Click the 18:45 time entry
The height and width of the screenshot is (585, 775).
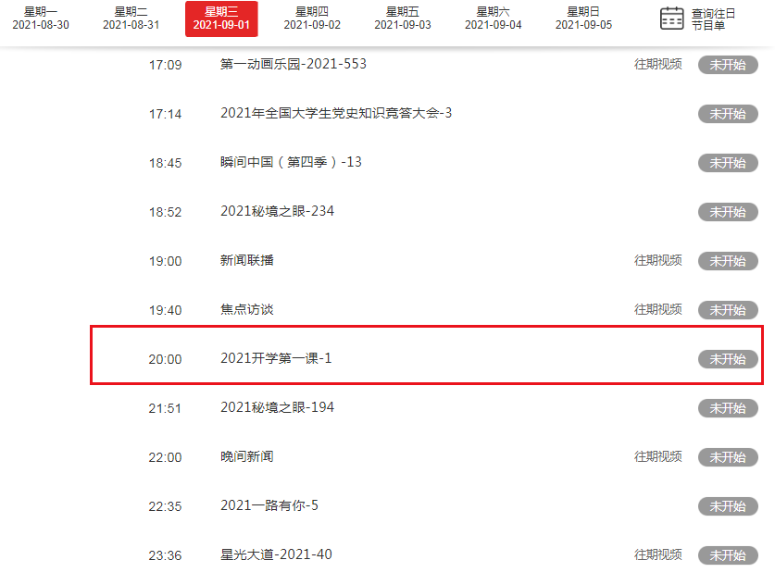(x=165, y=163)
